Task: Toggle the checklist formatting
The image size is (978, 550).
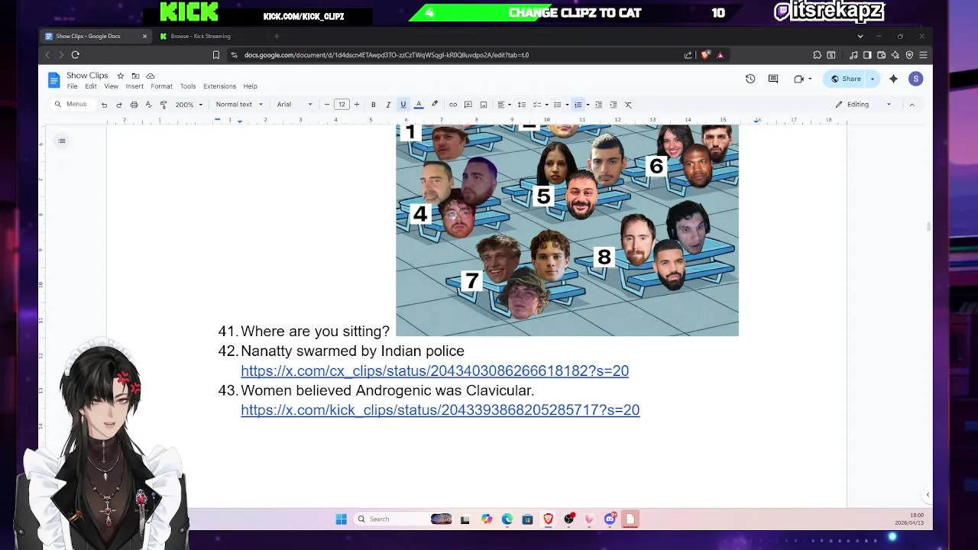Action: point(537,105)
